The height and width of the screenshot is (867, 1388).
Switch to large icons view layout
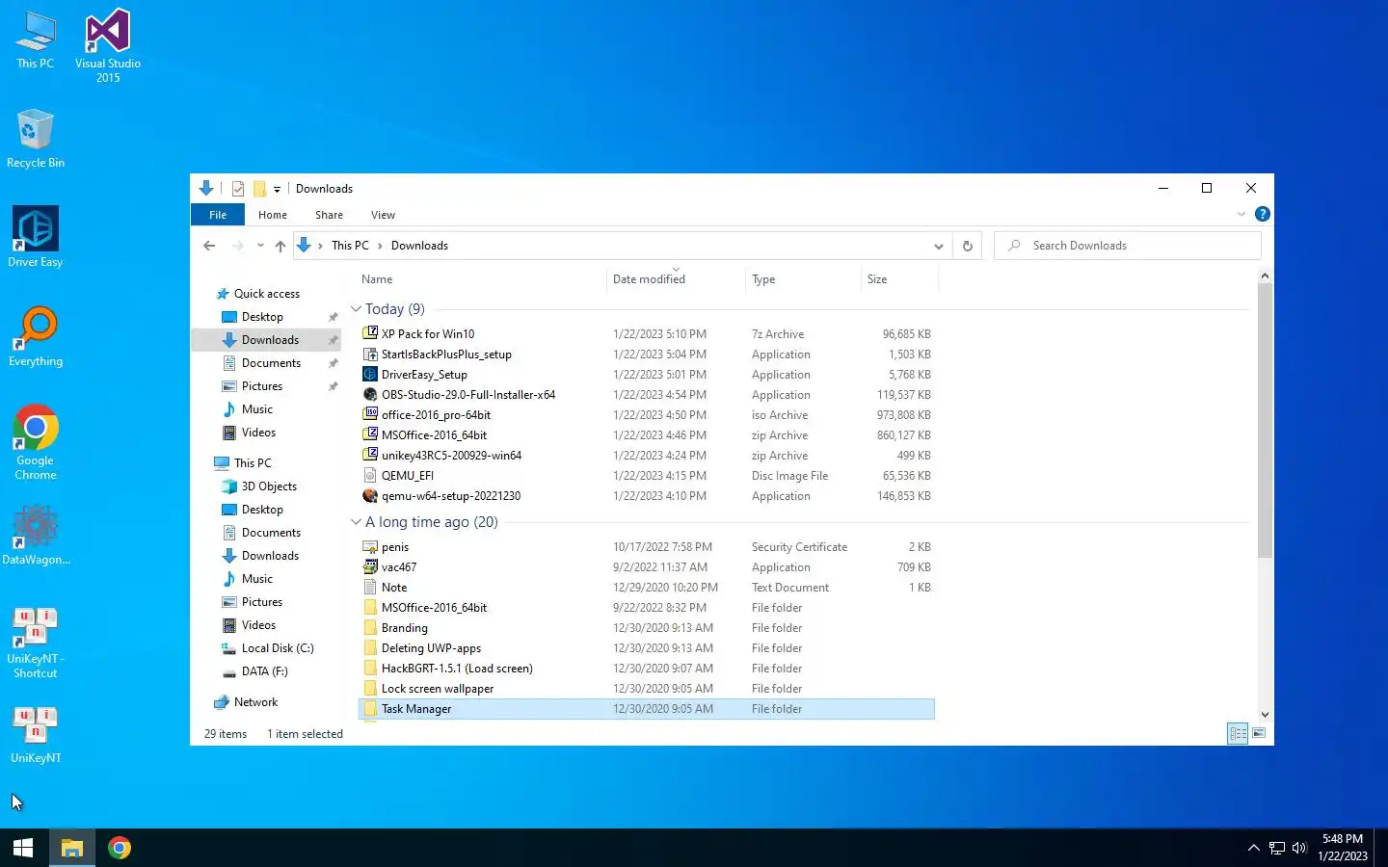[x=1259, y=734]
